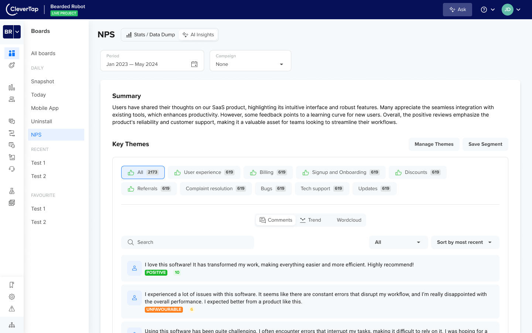532x333 pixels.
Task: Expand the BR project switcher chevron
Action: tap(17, 32)
